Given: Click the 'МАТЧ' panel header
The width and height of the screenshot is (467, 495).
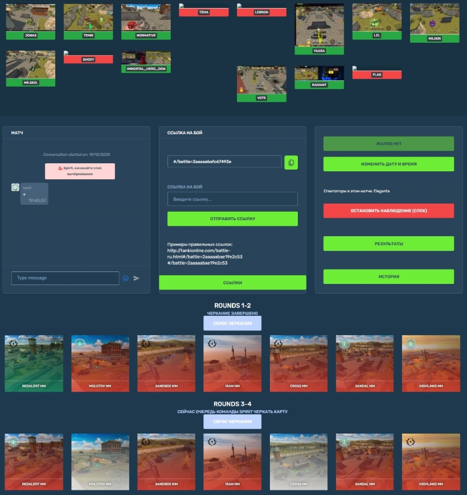Looking at the screenshot, I should [x=17, y=133].
